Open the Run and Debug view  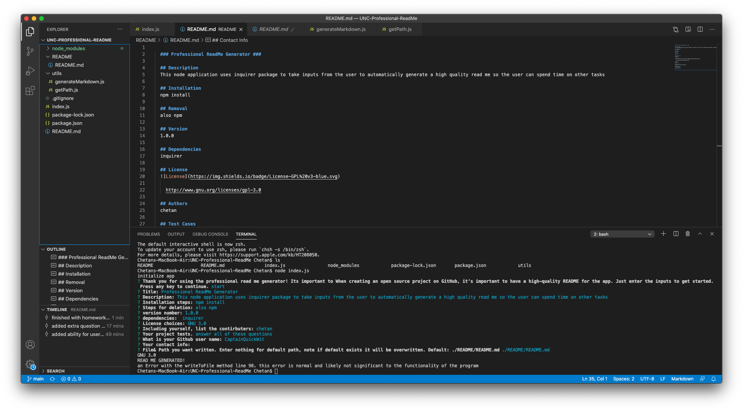pyautogui.click(x=30, y=71)
